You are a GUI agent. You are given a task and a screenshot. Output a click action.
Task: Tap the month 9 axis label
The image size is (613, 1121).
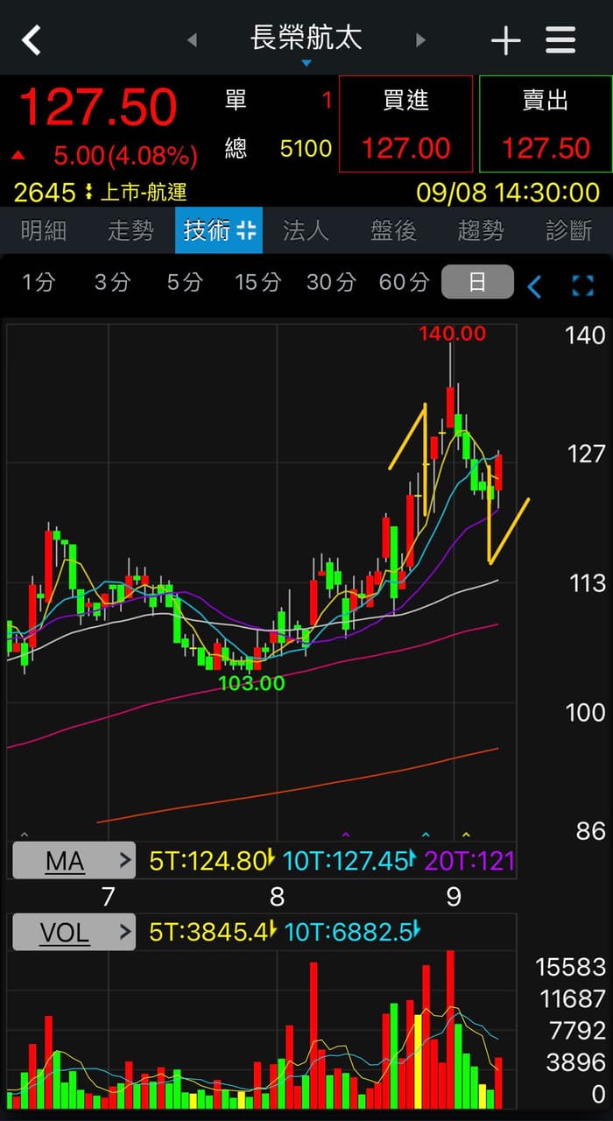coord(453,897)
